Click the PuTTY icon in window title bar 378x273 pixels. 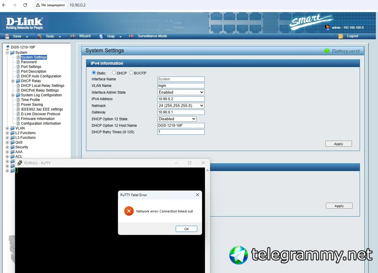point(20,163)
